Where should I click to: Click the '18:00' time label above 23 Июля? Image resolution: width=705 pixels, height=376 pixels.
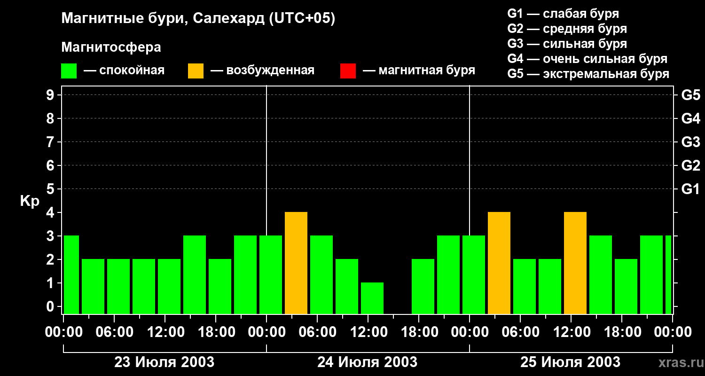[x=216, y=332]
